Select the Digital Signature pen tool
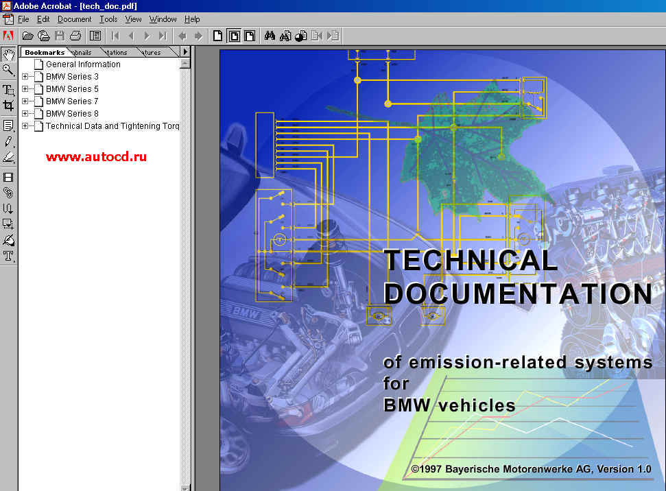Image resolution: width=666 pixels, height=491 pixels. (x=8, y=240)
